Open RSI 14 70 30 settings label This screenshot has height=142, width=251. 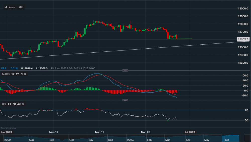pos(11,104)
